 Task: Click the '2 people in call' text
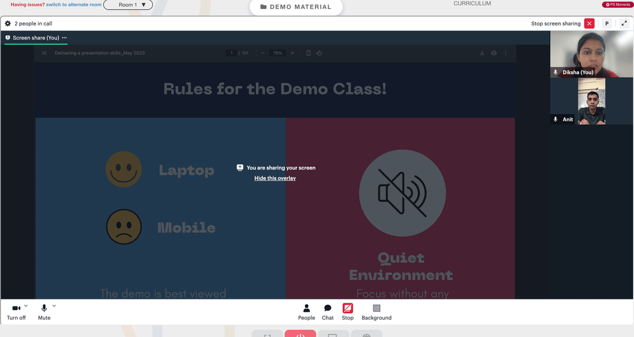[33, 23]
